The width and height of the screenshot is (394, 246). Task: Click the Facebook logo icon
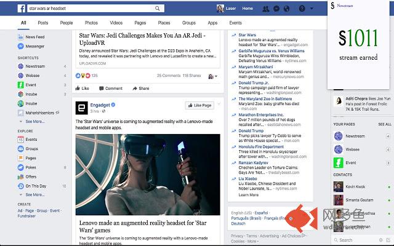click(22, 8)
